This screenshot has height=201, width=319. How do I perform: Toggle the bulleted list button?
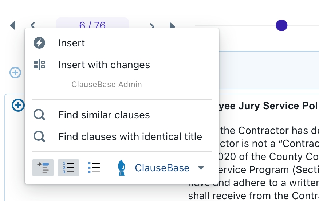point(94,168)
